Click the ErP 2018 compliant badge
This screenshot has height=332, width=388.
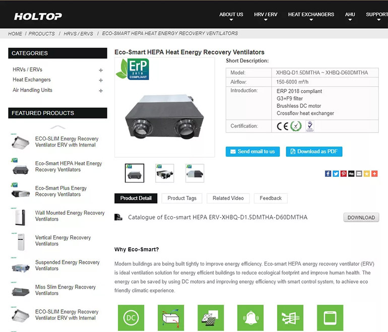[x=133, y=69]
